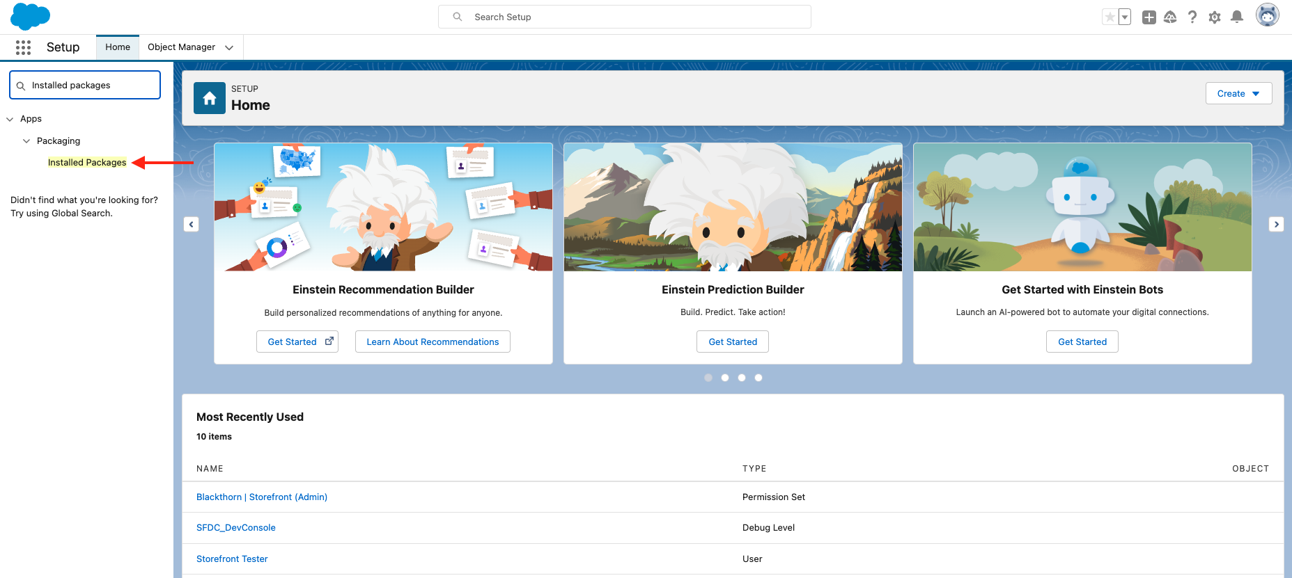1292x578 pixels.
Task: Select the first carousel indicator dot
Action: [x=708, y=378]
